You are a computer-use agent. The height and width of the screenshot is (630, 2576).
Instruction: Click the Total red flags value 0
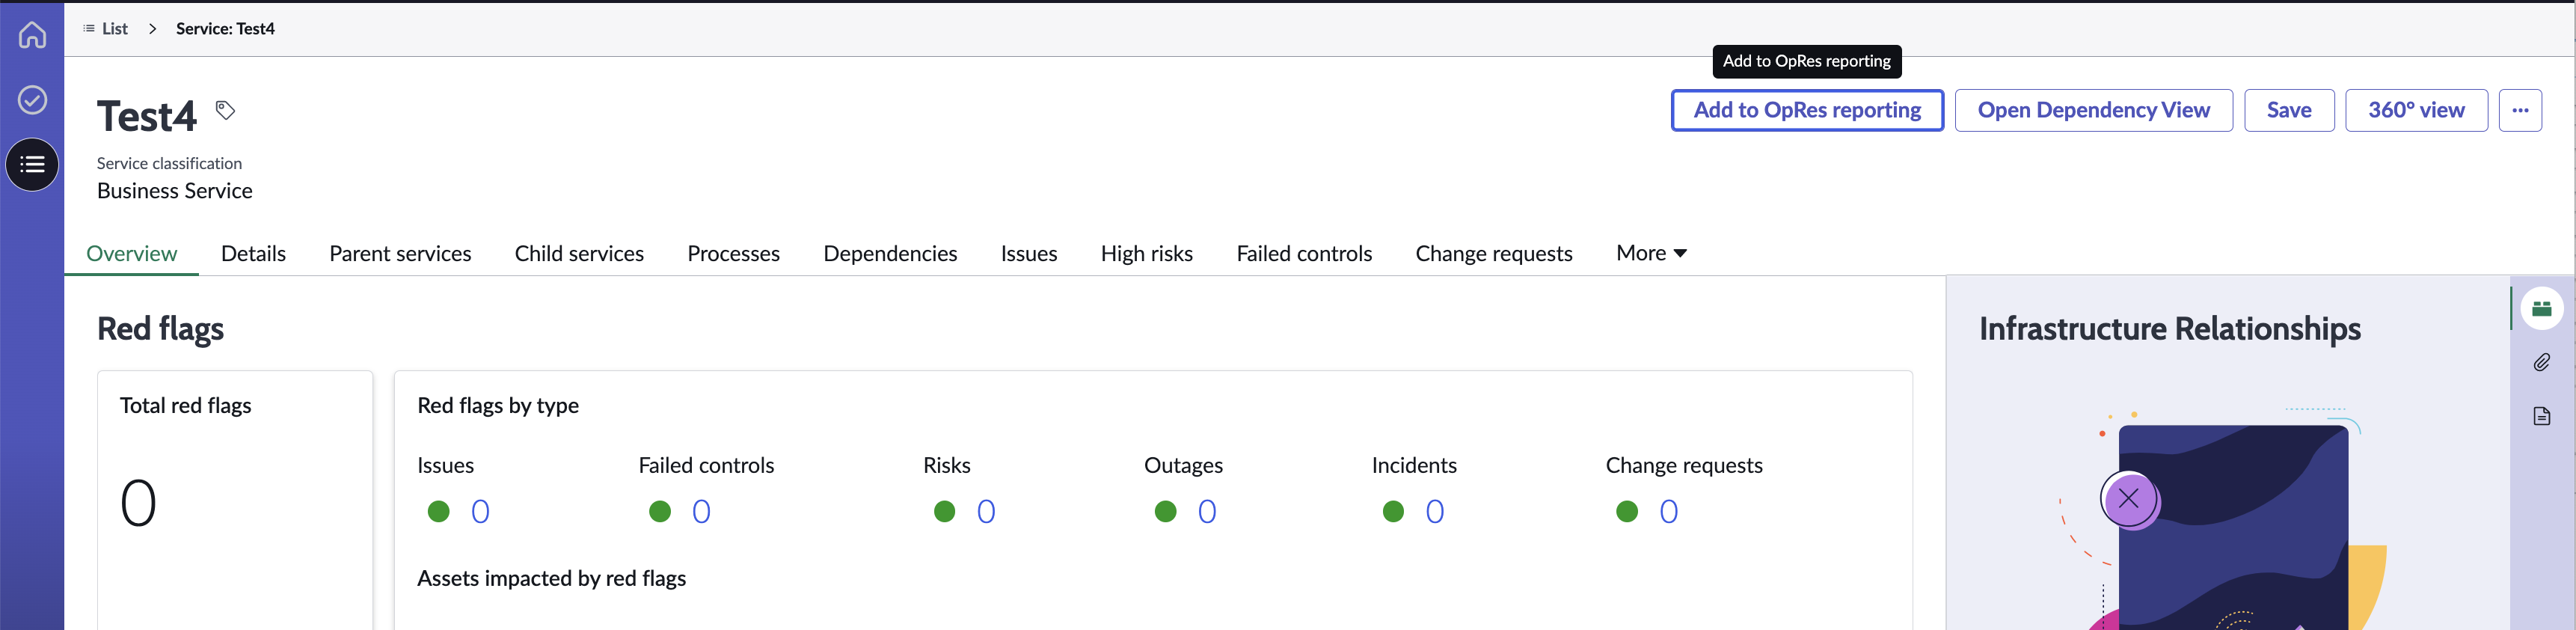tap(138, 503)
